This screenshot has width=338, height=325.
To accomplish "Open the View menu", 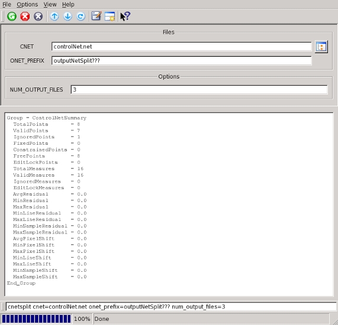I will pyautogui.click(x=50, y=4).
